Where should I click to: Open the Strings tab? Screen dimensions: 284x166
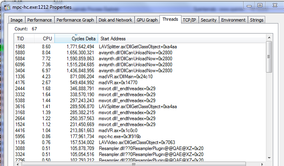pos(256,20)
